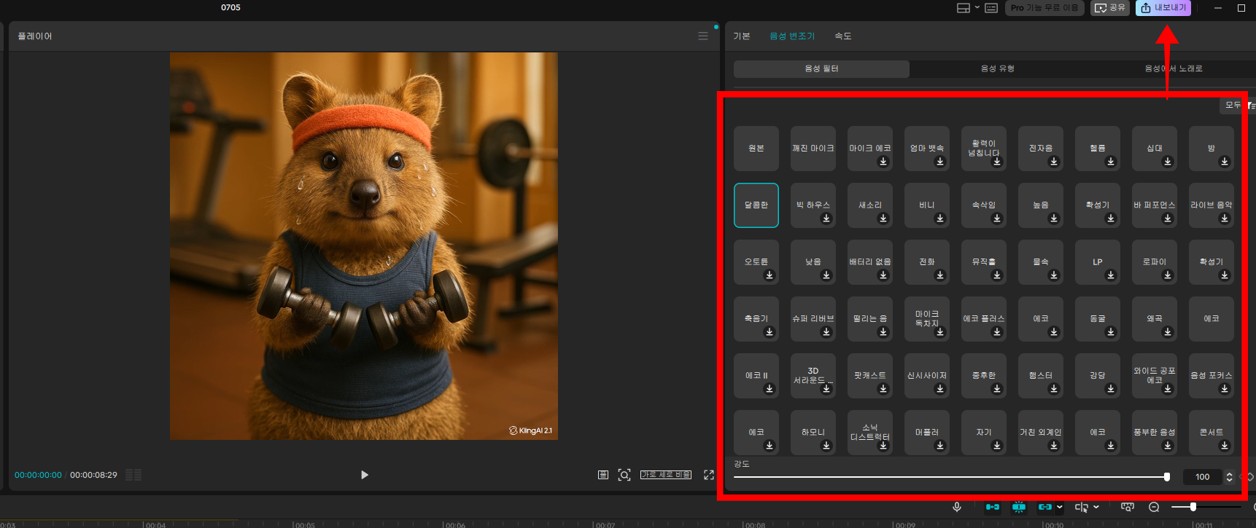This screenshot has width=1256, height=528.
Task: Click the 내보내기 export button
Action: 1163,8
